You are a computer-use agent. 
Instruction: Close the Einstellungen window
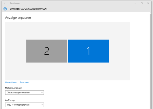pos(148,3)
